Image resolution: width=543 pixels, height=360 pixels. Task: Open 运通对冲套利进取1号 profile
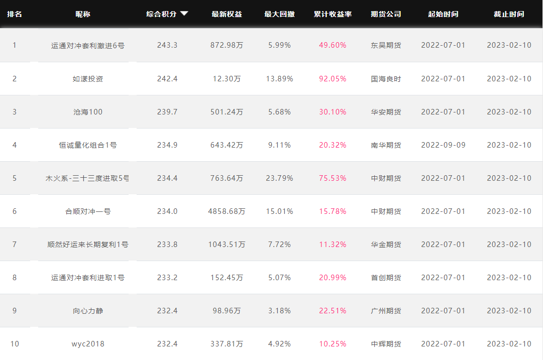[88, 278]
